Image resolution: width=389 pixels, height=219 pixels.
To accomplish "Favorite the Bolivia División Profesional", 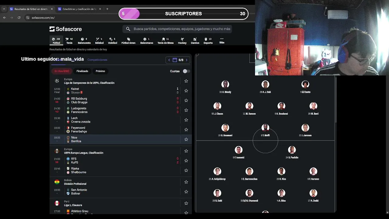I will [186, 182].
